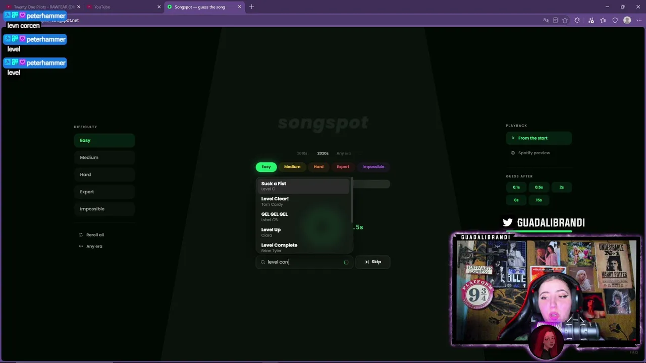
Task: Select Hard in the left Difficulty sidebar
Action: point(104,174)
